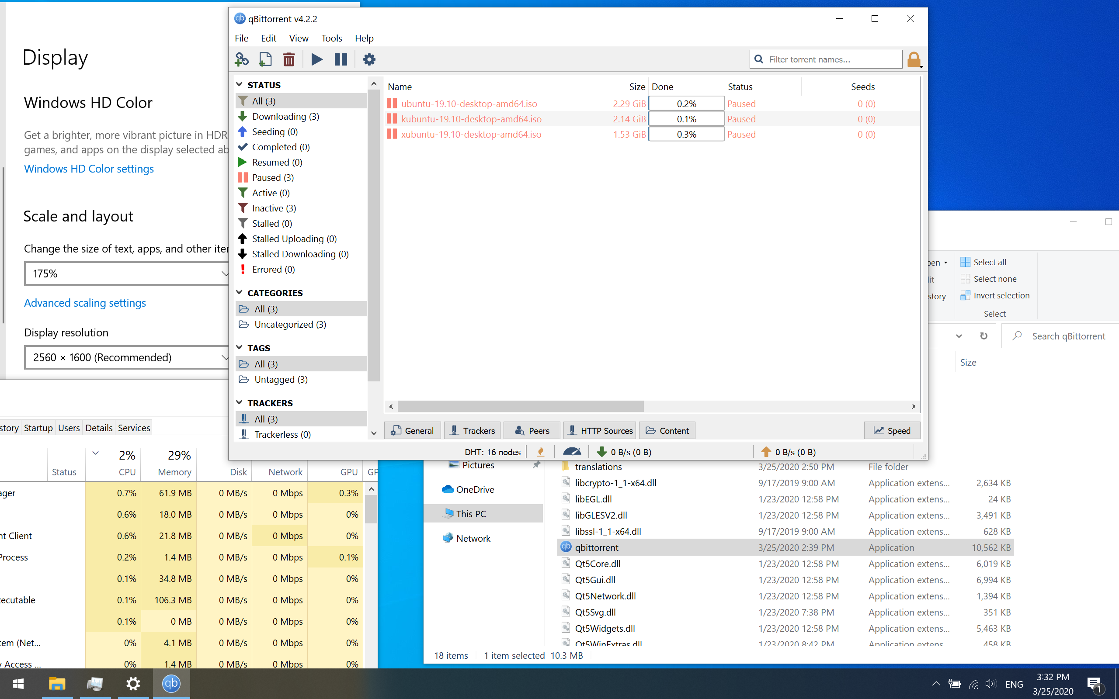
Task: Click the Task Manager column sort chevron
Action: (96, 453)
